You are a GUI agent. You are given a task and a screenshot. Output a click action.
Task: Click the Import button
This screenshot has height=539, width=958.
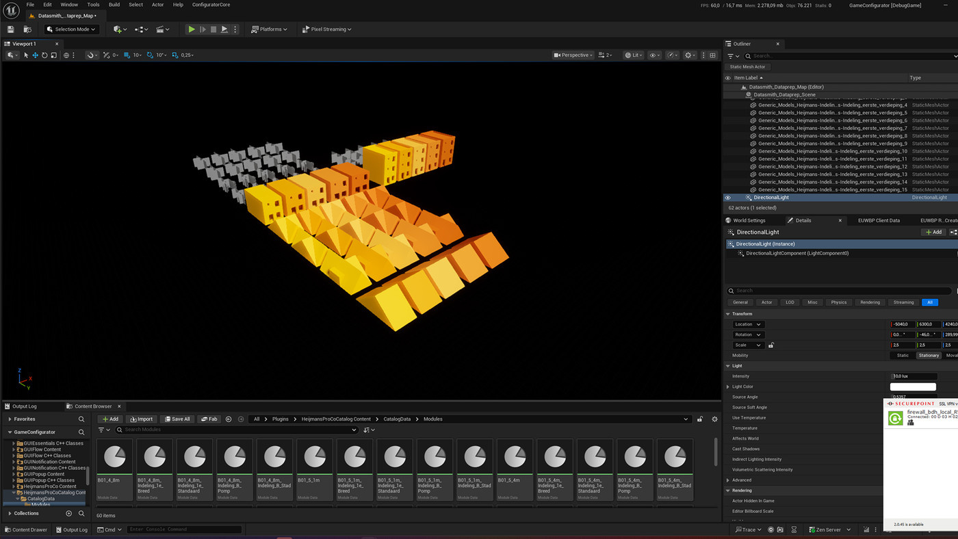(x=141, y=419)
